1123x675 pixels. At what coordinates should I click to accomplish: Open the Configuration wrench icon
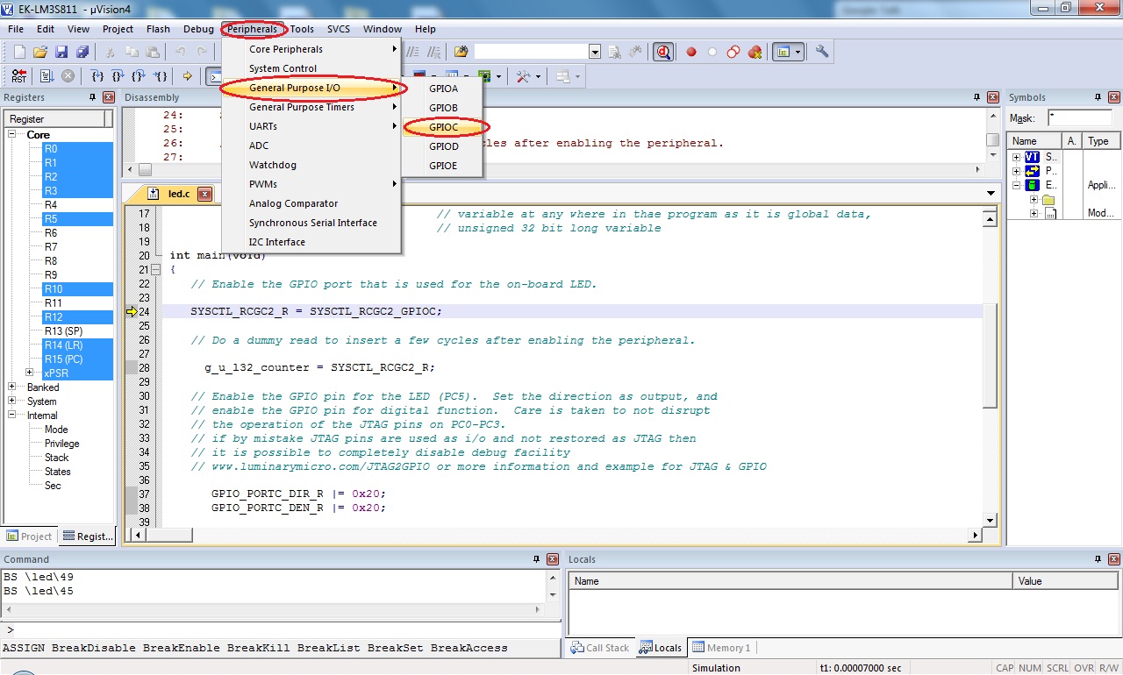tap(822, 52)
